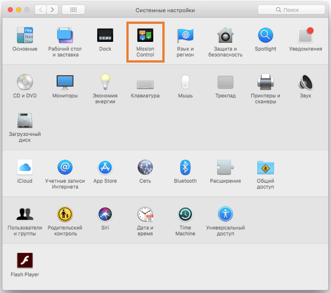Minimize the settings window with the yellow button
This screenshot has height=293, width=331.
[18, 10]
